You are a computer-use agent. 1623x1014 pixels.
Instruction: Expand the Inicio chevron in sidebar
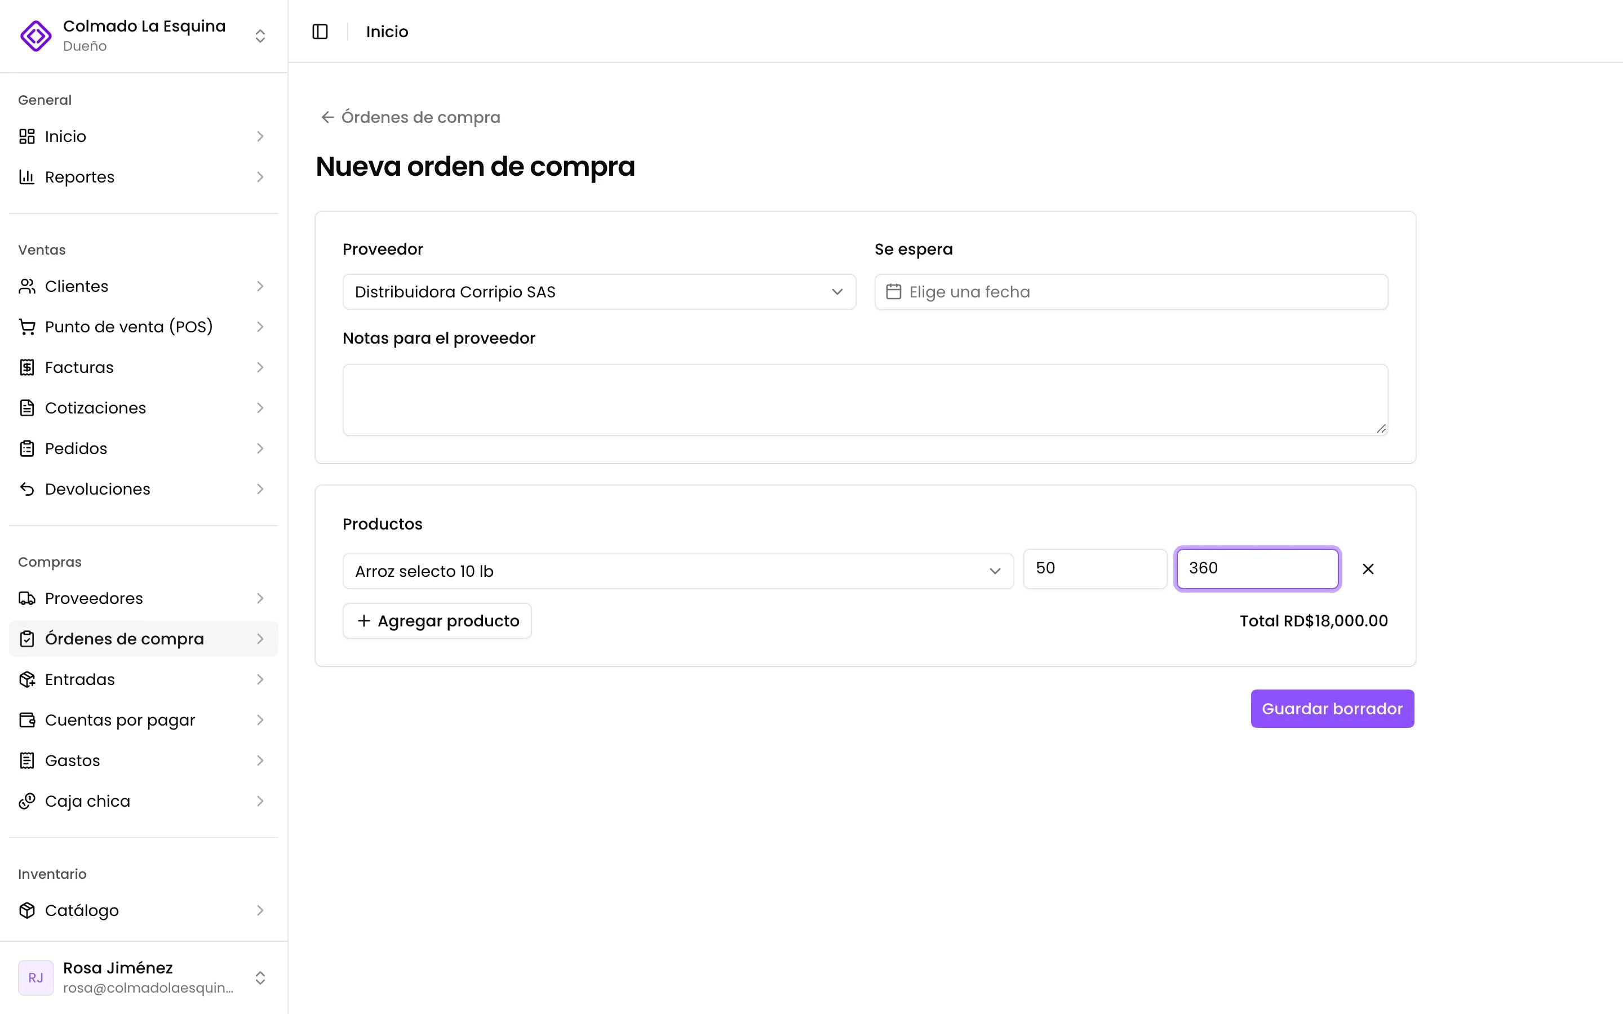(260, 136)
